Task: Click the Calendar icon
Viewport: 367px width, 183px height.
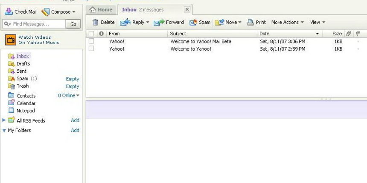Action: [12, 102]
